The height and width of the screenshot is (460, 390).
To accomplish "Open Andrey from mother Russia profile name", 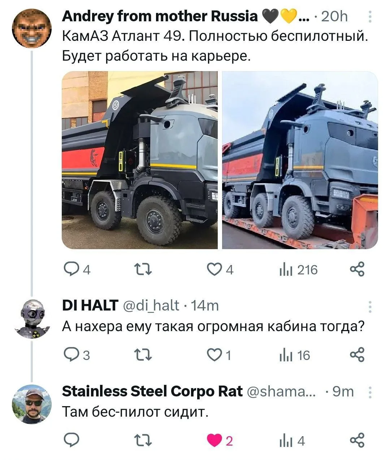I will click(160, 16).
